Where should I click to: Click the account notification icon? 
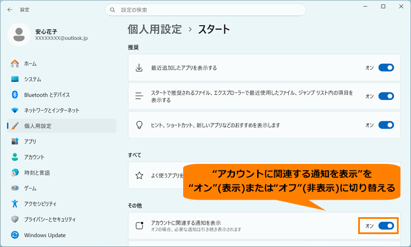click(140, 225)
